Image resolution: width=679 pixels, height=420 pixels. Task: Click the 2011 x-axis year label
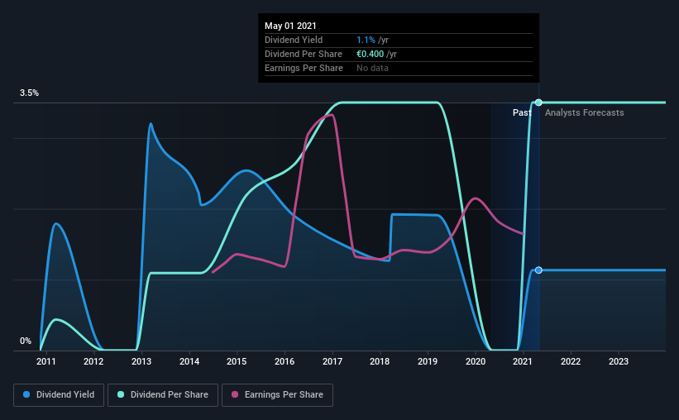pos(46,361)
